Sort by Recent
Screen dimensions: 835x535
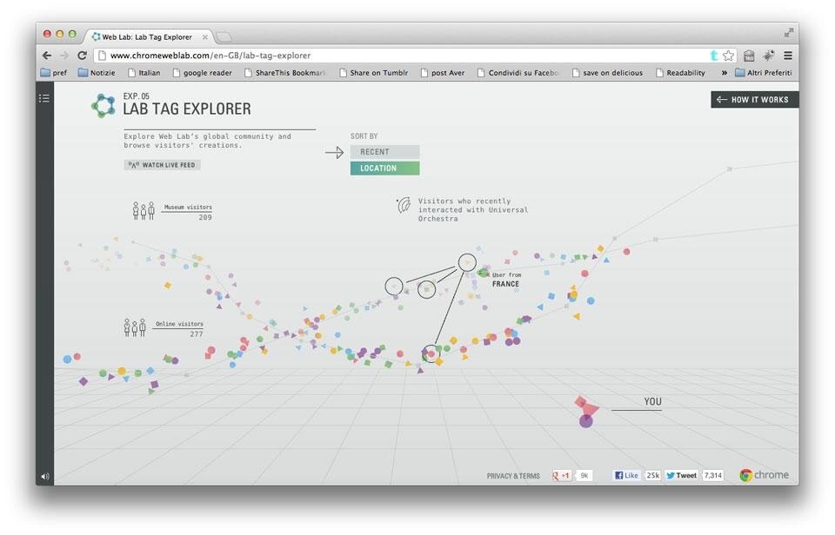[x=384, y=152]
